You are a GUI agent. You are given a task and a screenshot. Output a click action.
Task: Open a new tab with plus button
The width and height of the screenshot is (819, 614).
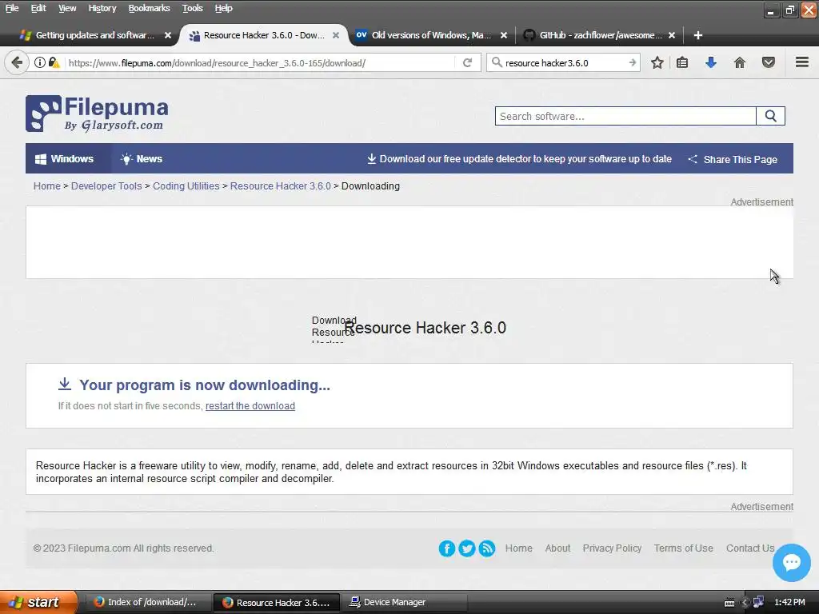(697, 35)
